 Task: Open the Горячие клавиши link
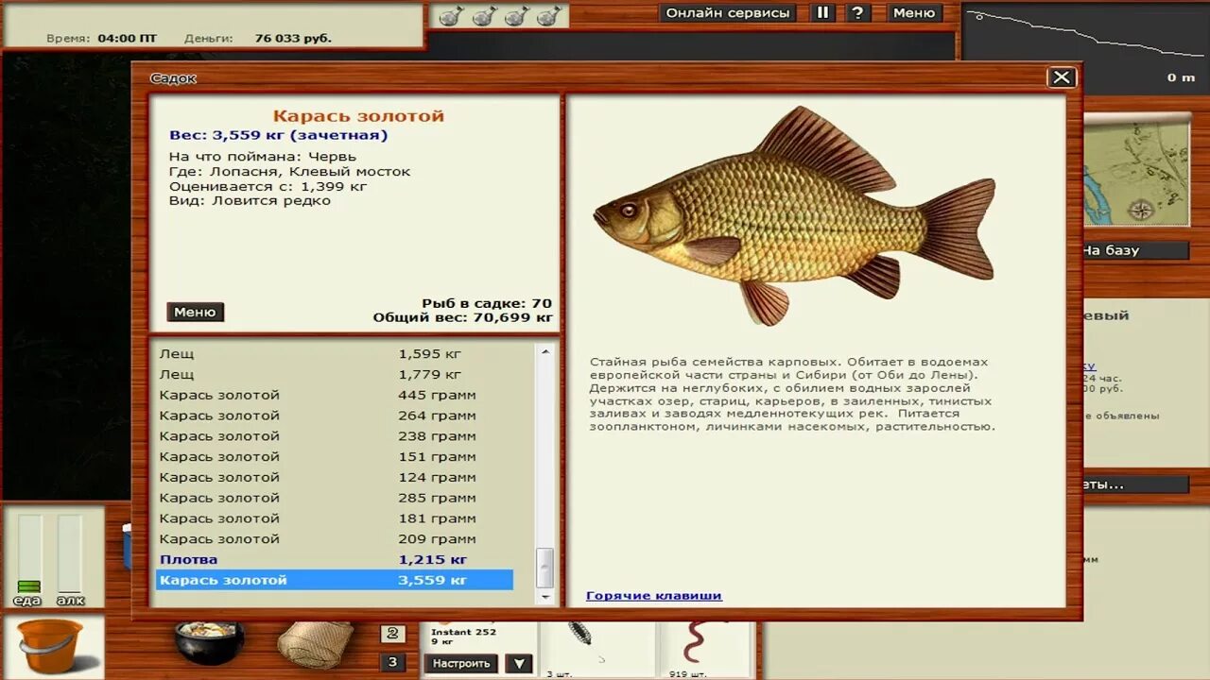tap(654, 596)
